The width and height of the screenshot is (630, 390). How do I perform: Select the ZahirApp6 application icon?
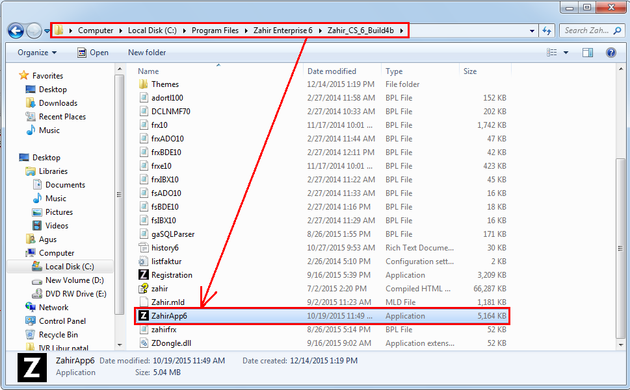point(144,316)
